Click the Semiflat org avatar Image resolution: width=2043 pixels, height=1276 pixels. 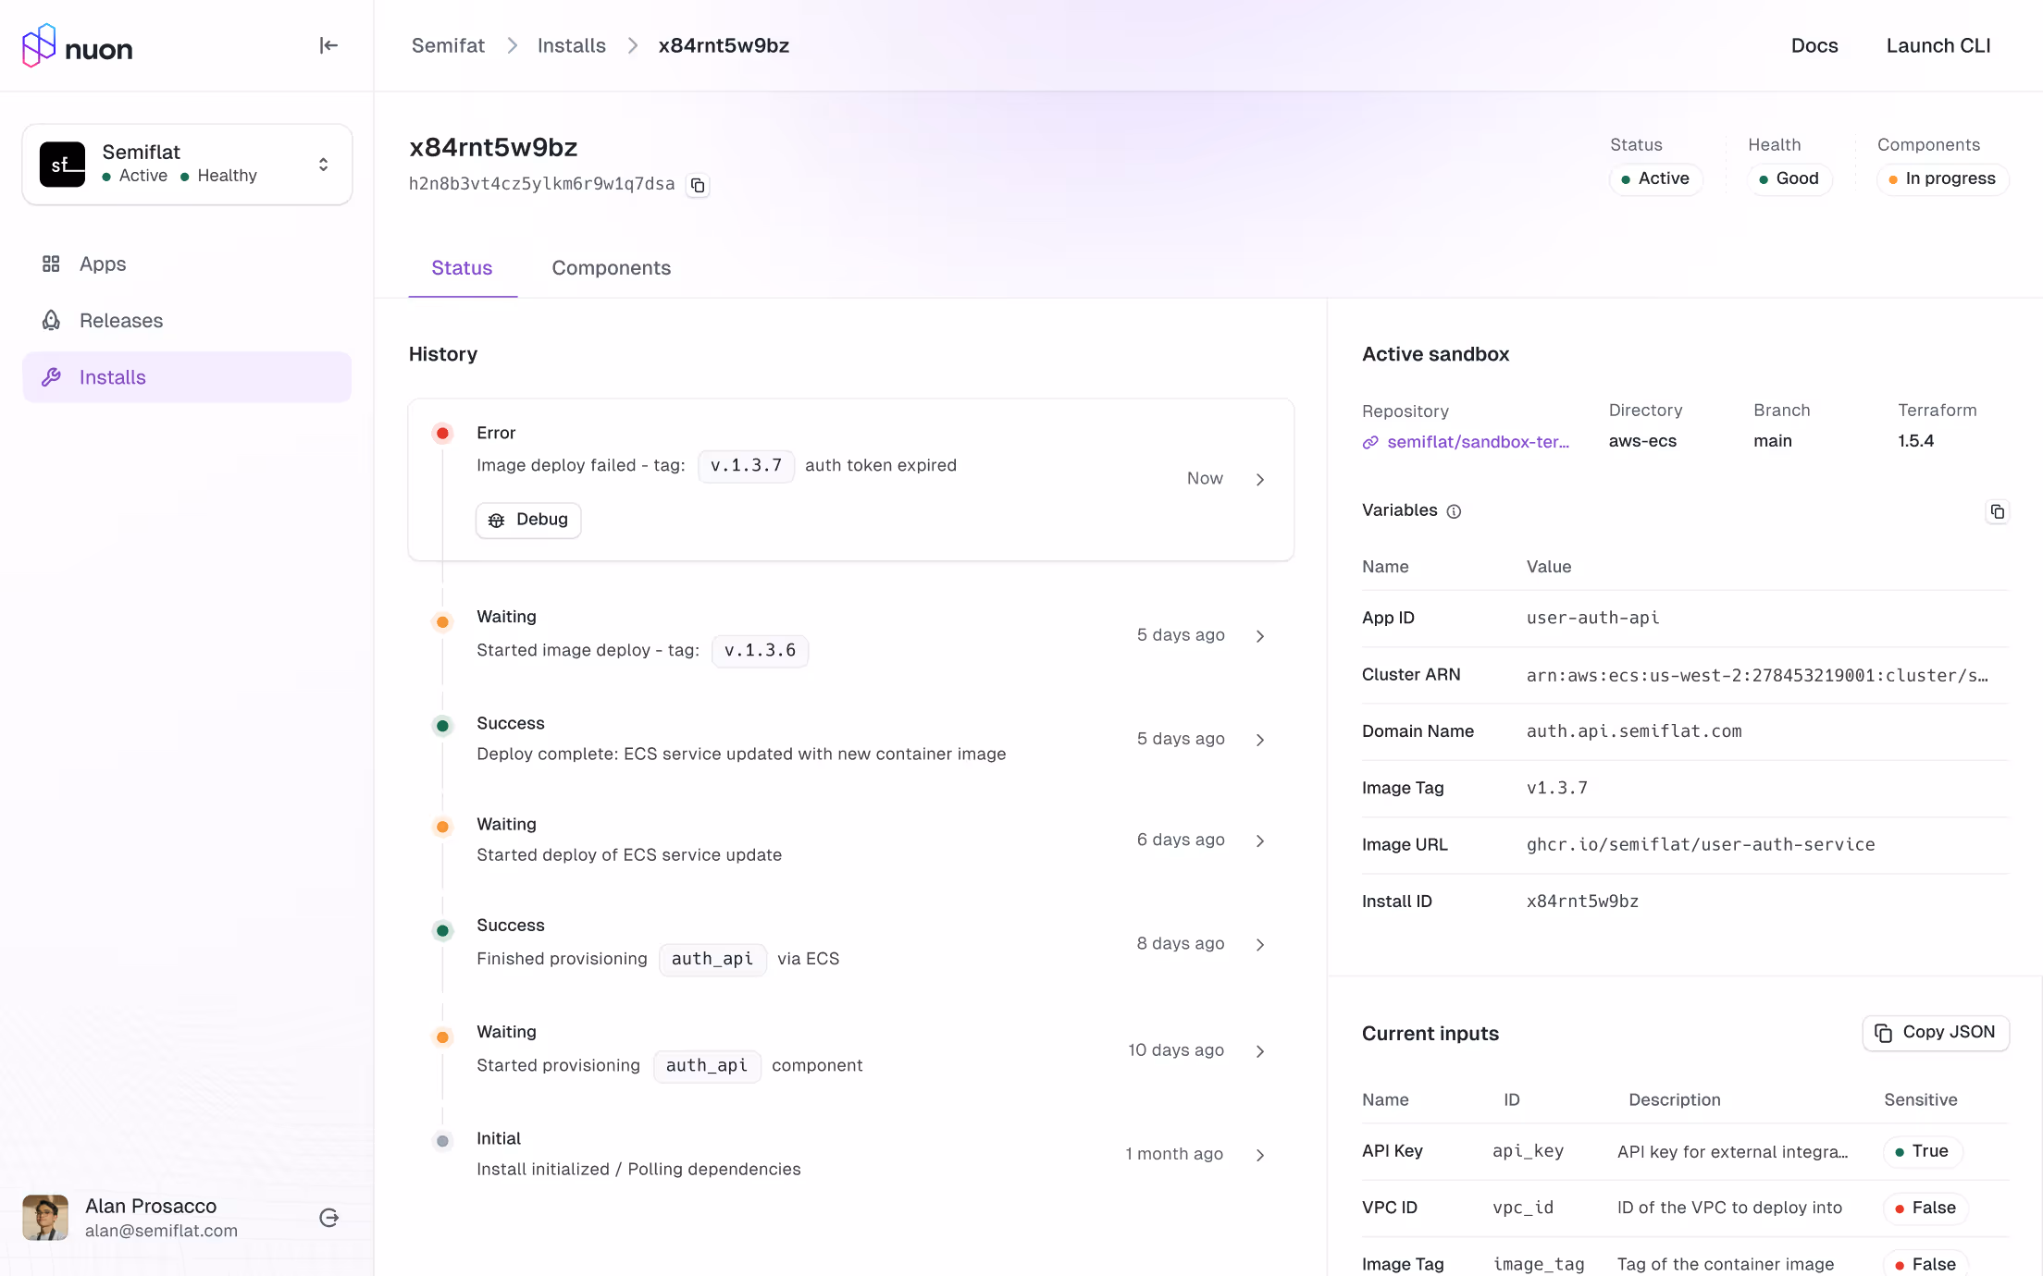coord(62,165)
